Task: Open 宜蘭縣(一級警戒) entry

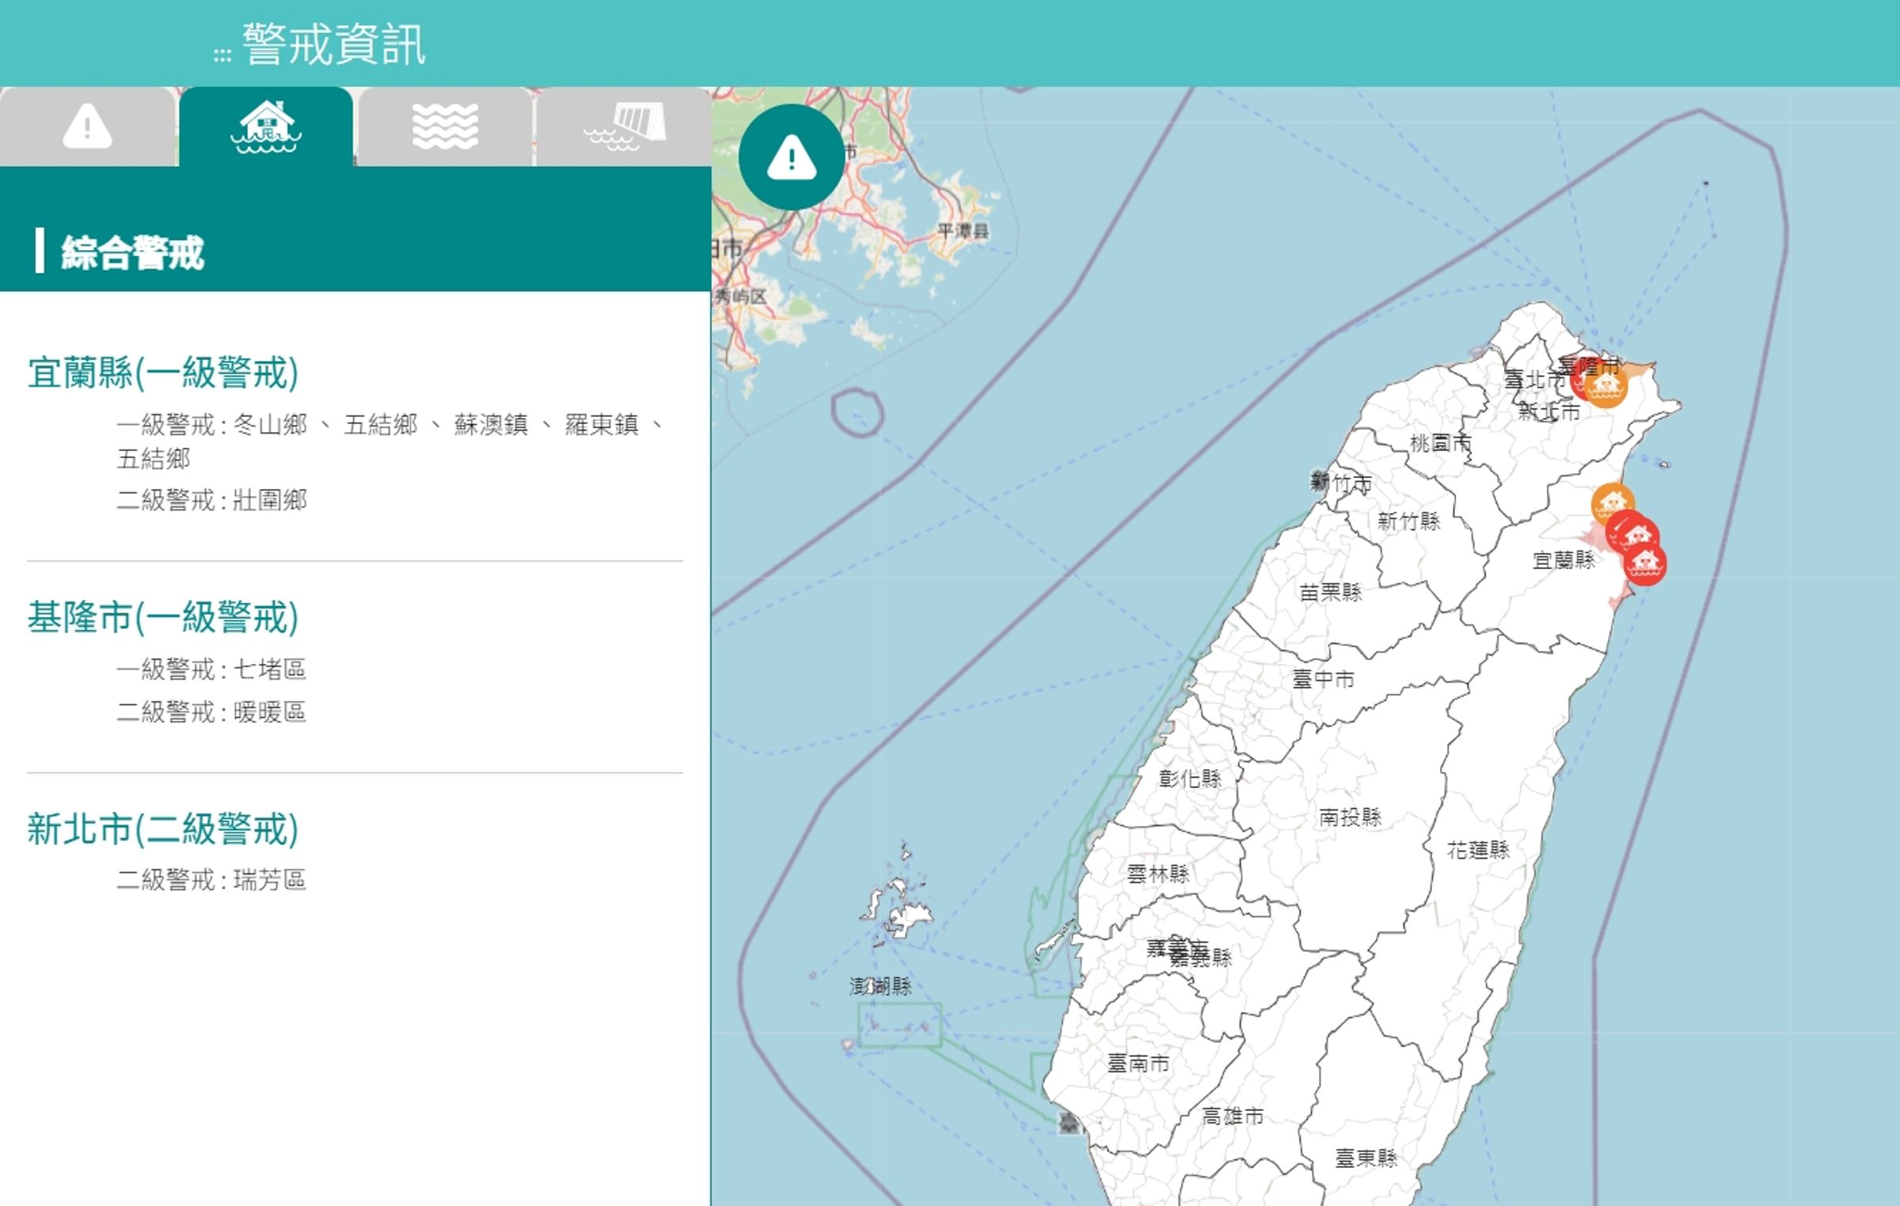Action: tap(163, 373)
